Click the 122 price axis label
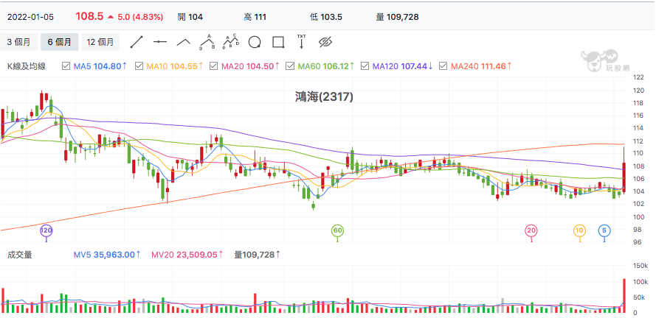 639,77
